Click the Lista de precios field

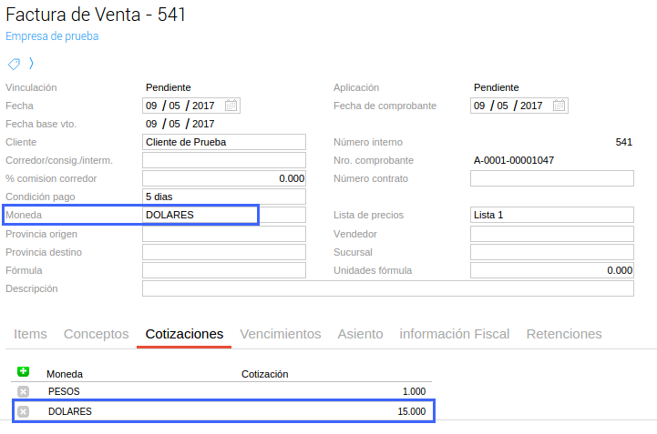point(551,215)
